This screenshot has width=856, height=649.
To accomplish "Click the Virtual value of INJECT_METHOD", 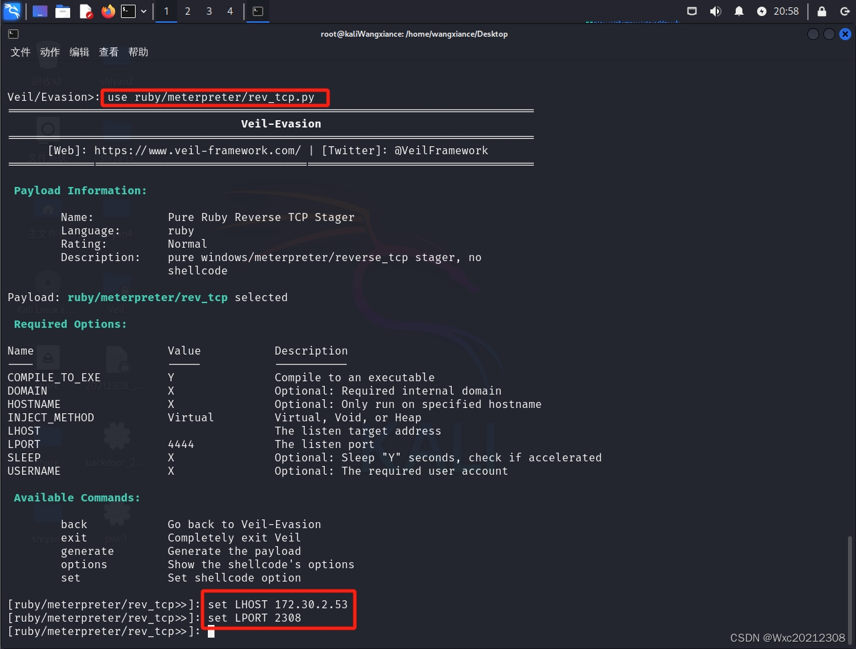I will [x=191, y=418].
